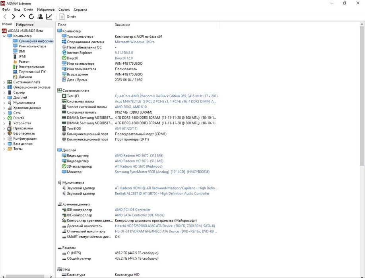Click the DirectX Xbox icon in tree
365x278 pixels.
(10, 118)
